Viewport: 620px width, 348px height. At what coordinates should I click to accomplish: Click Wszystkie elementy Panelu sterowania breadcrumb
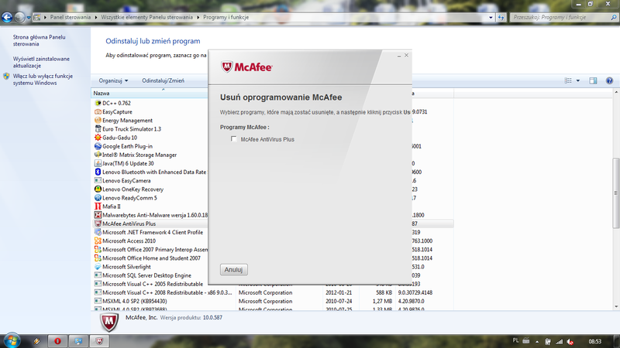tap(146, 17)
